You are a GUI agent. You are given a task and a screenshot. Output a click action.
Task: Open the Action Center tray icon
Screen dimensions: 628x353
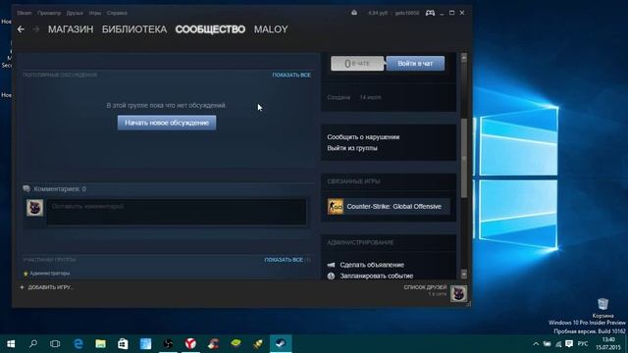point(569,344)
